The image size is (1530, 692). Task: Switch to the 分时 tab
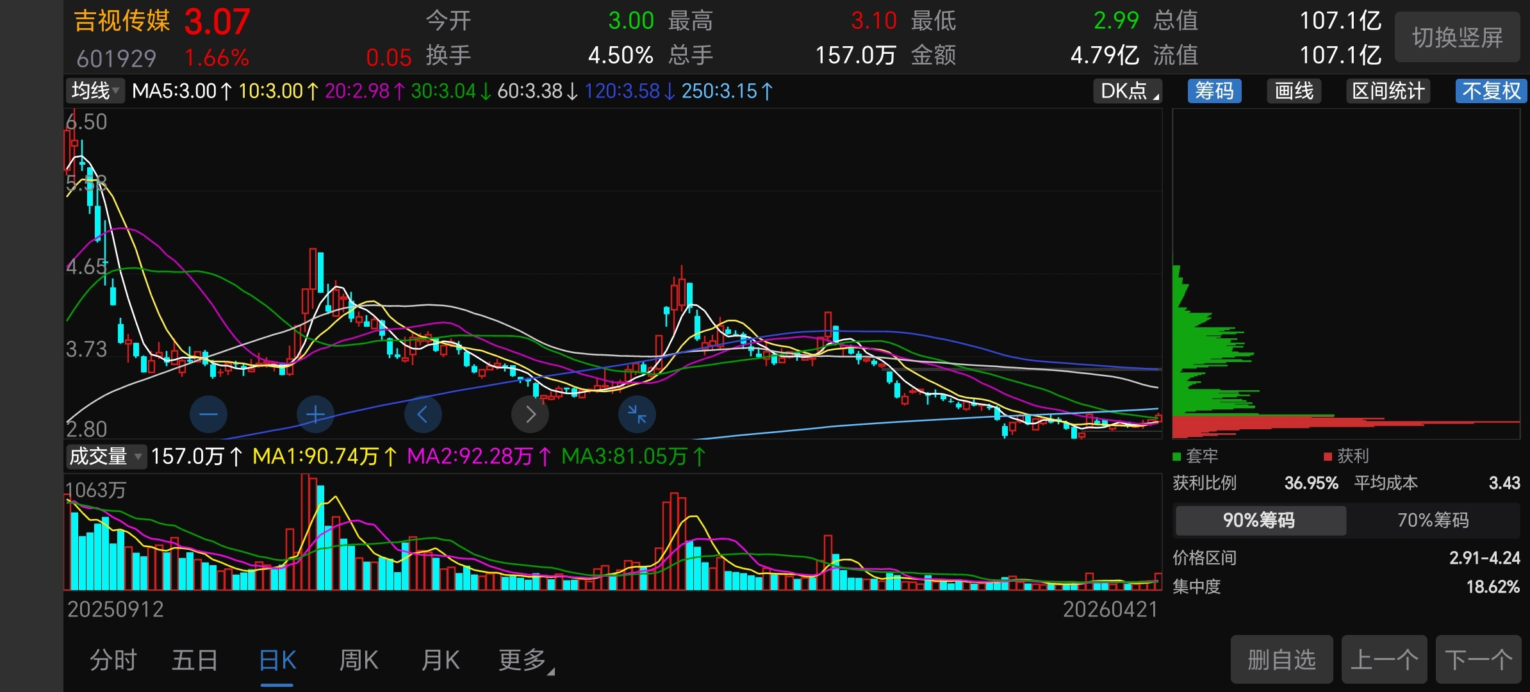113,661
